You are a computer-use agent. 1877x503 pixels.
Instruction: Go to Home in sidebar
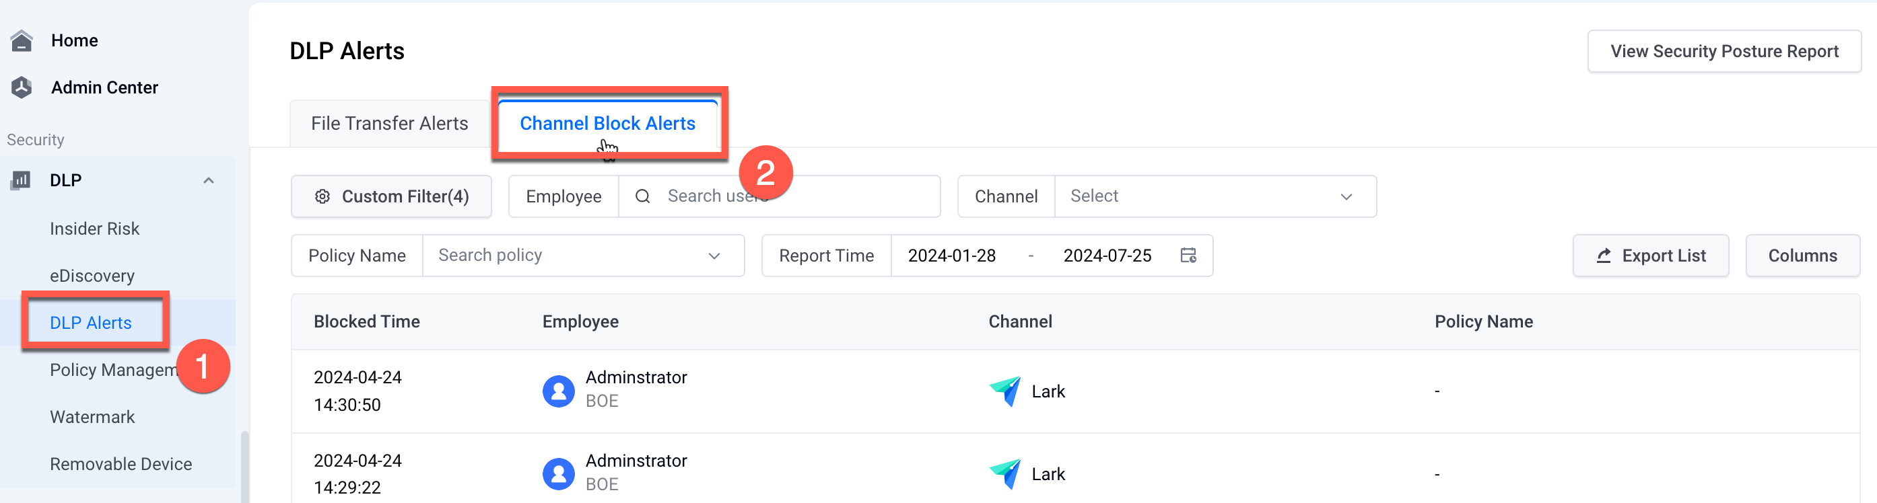point(74,41)
